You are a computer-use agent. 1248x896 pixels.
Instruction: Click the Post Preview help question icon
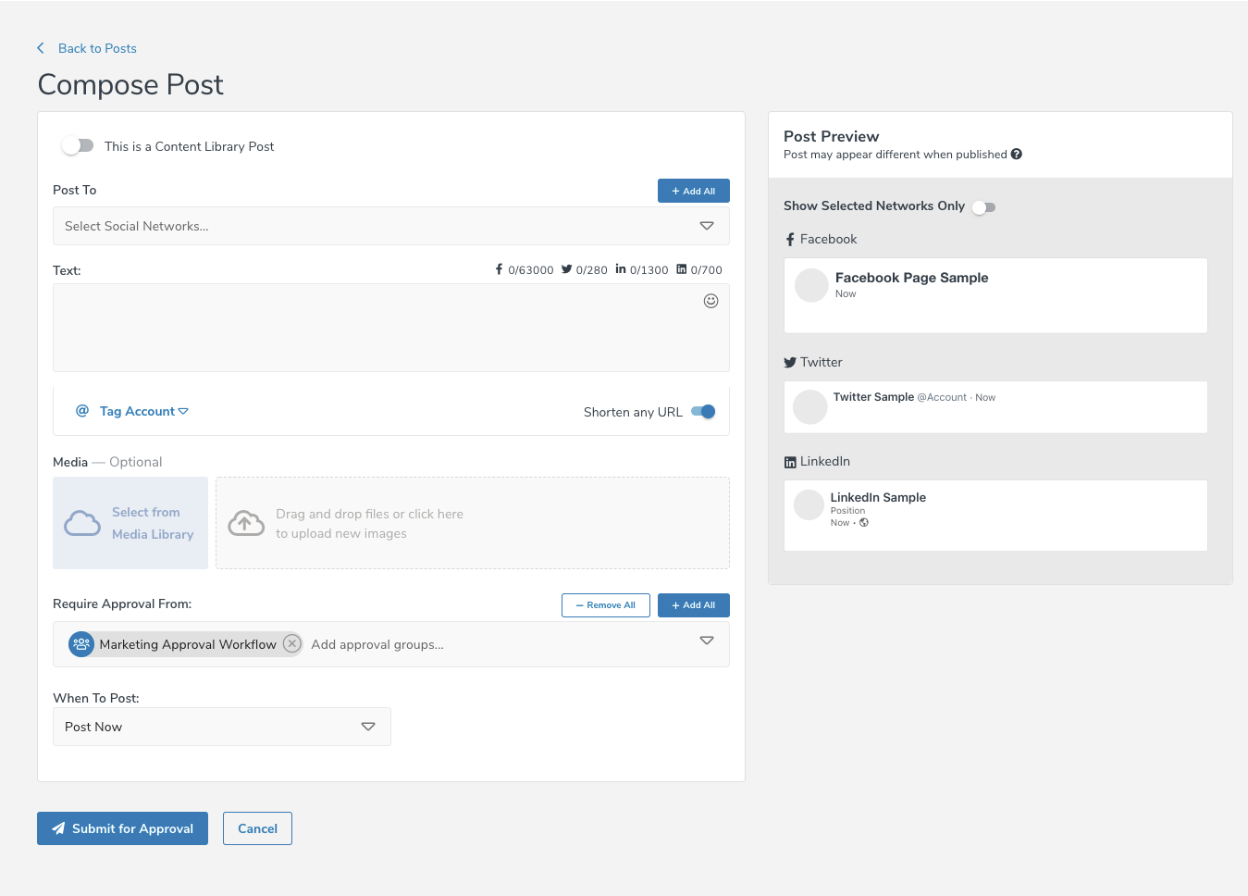(x=1017, y=155)
